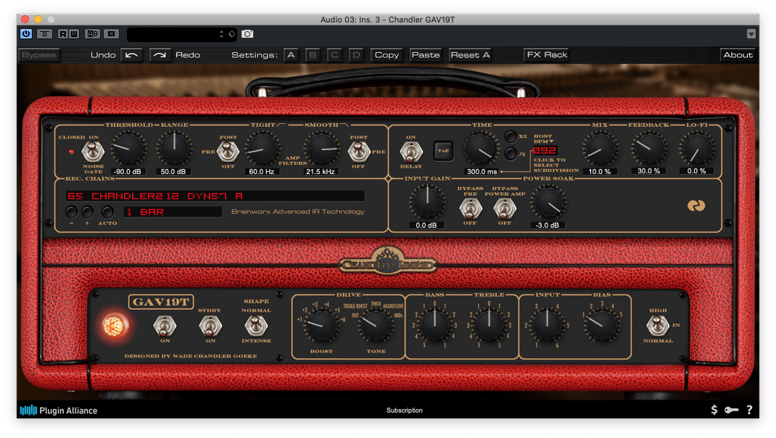This screenshot has width=776, height=438.
Task: Click the Bass knob
Action: (x=434, y=325)
